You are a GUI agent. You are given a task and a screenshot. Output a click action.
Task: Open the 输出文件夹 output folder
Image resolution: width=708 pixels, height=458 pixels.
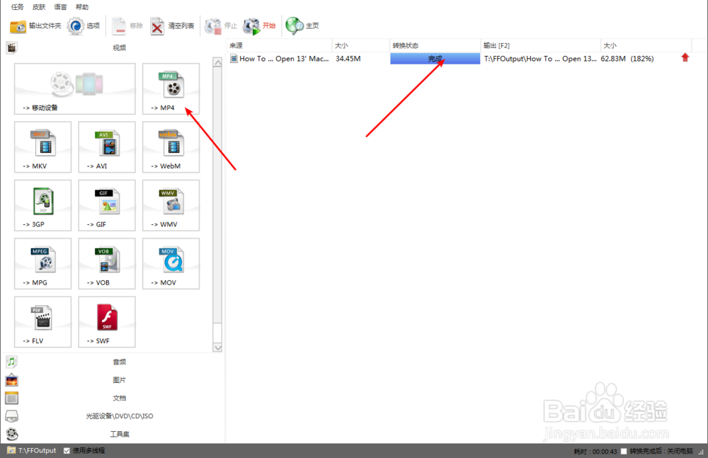click(x=35, y=26)
